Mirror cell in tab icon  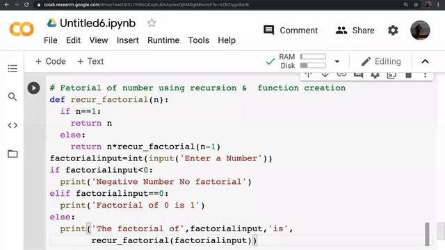coord(391,75)
